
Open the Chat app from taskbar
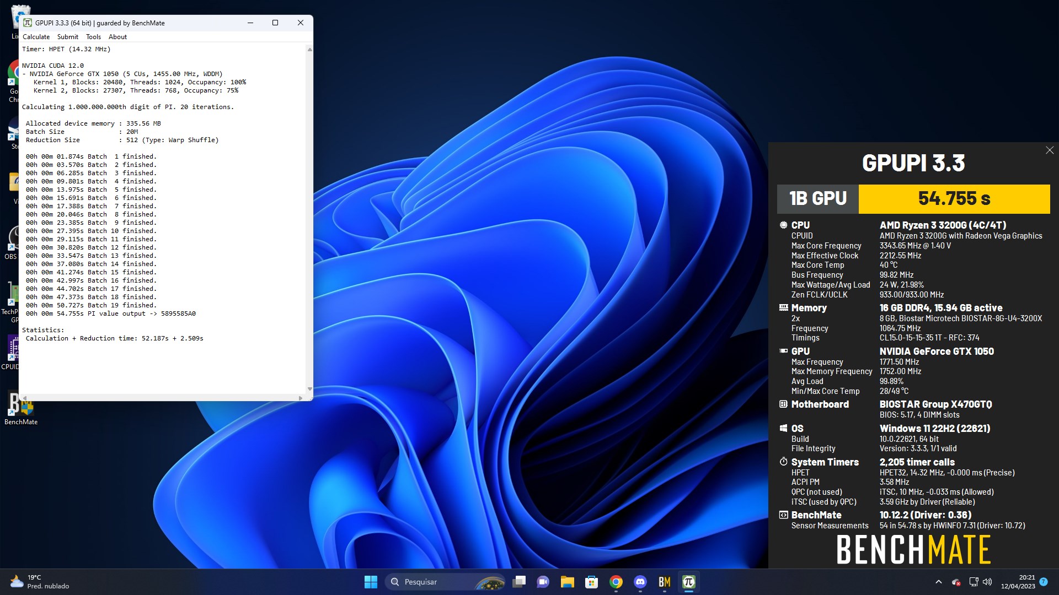(x=543, y=582)
